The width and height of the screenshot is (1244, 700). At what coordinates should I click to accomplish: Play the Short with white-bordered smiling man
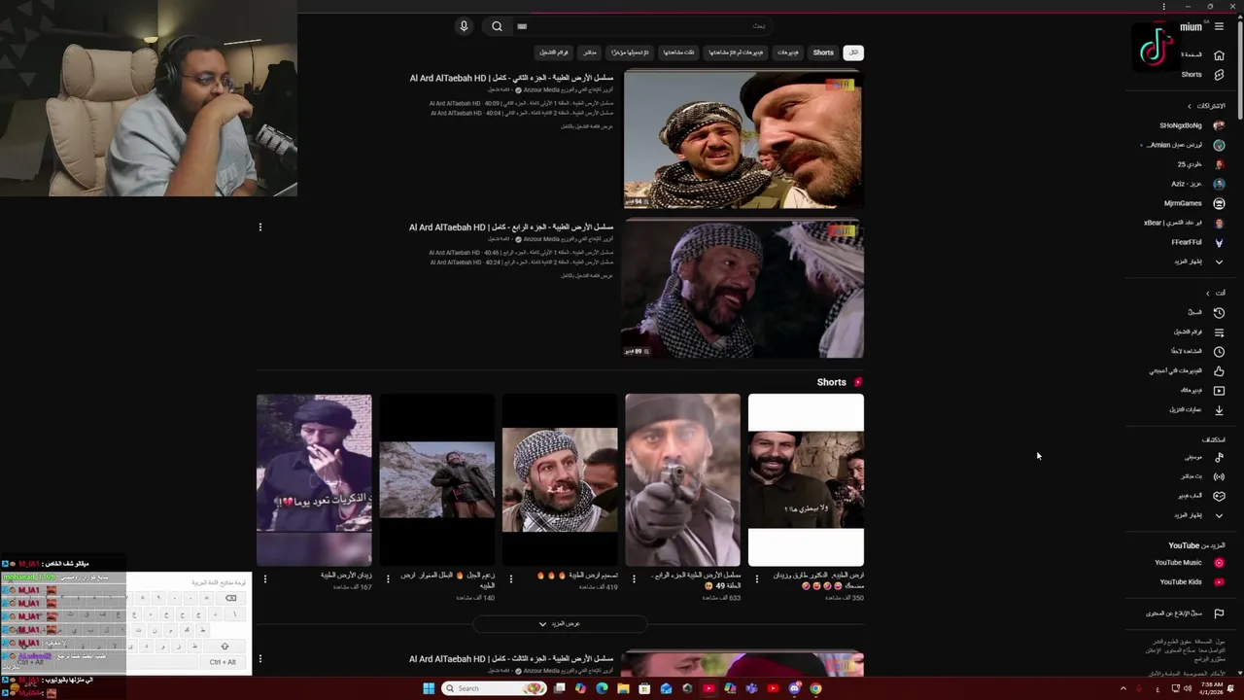(806, 479)
